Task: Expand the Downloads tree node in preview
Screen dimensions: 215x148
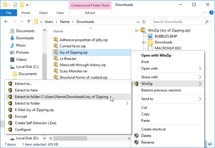Action: [144, 42]
